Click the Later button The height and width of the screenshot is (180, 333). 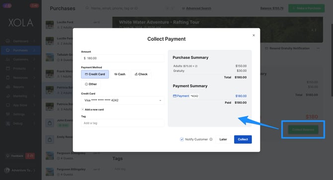223,139
